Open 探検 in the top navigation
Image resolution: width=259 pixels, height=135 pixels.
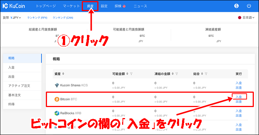click(x=118, y=6)
